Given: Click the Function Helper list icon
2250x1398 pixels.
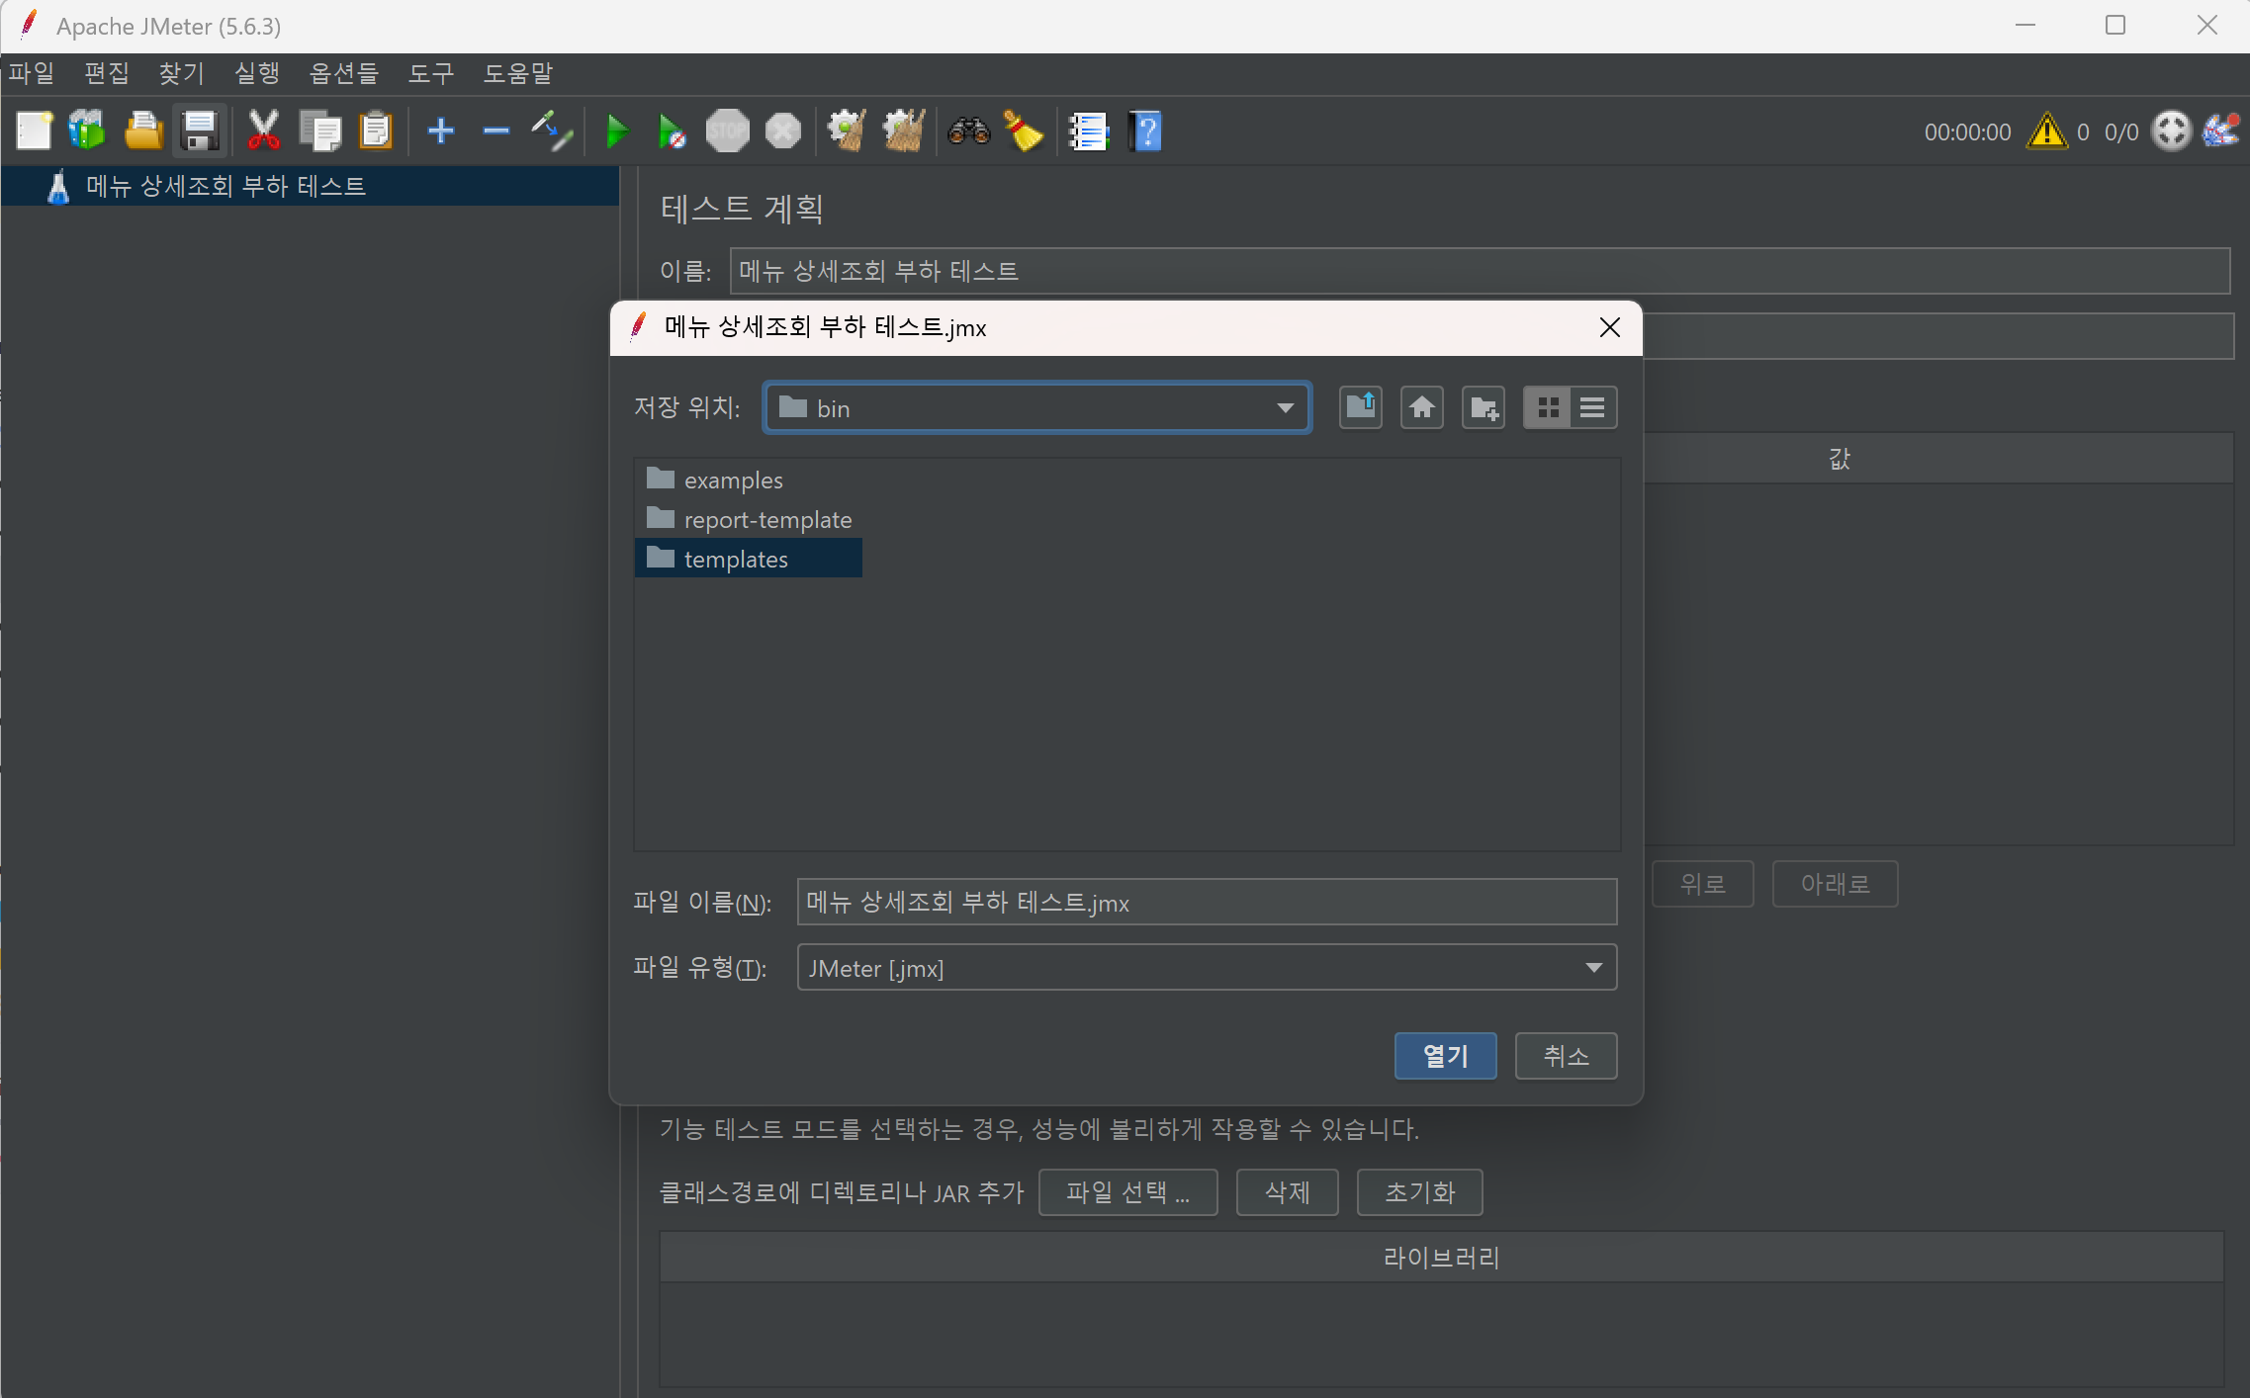Looking at the screenshot, I should 1088,131.
